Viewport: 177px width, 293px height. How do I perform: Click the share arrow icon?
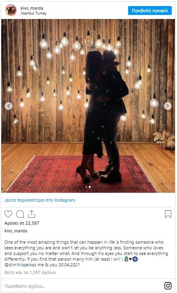pos(32,214)
